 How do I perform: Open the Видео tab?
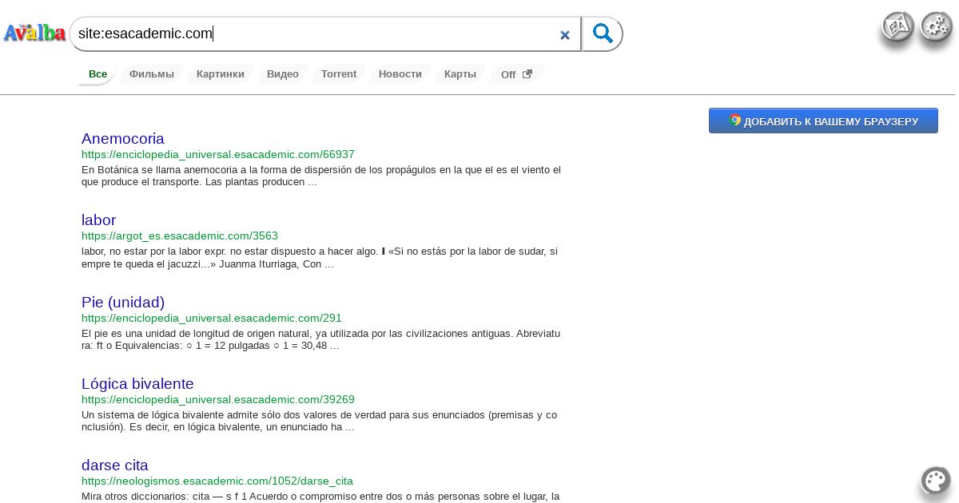point(283,74)
